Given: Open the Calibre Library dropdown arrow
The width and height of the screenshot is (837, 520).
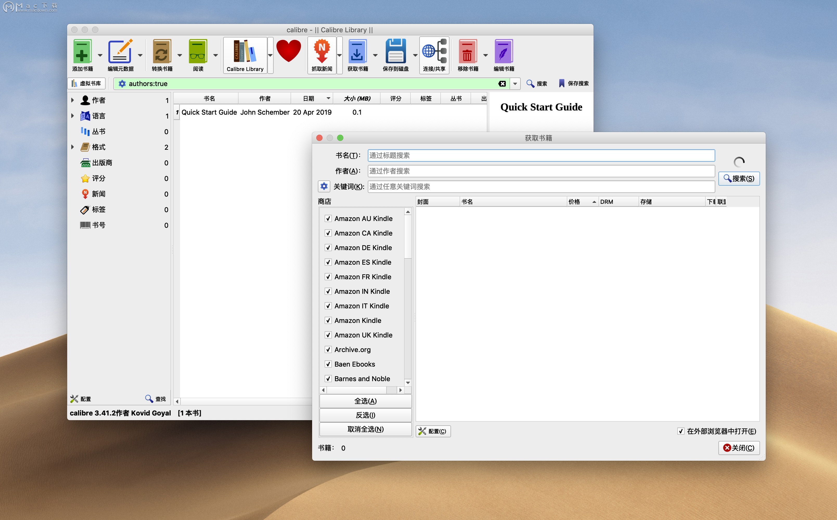Looking at the screenshot, I should [271, 55].
